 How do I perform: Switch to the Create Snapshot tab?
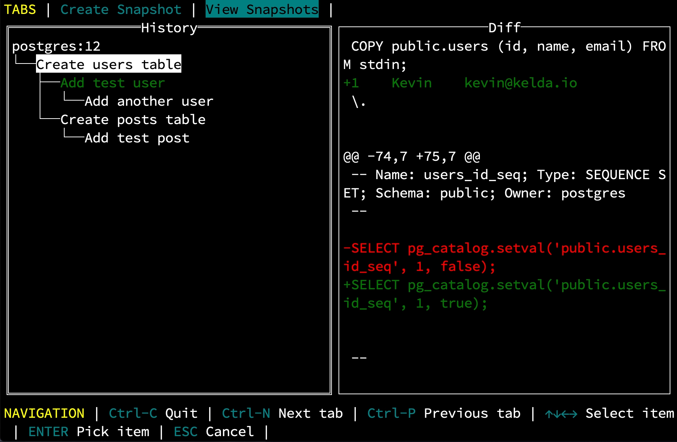[x=121, y=10]
